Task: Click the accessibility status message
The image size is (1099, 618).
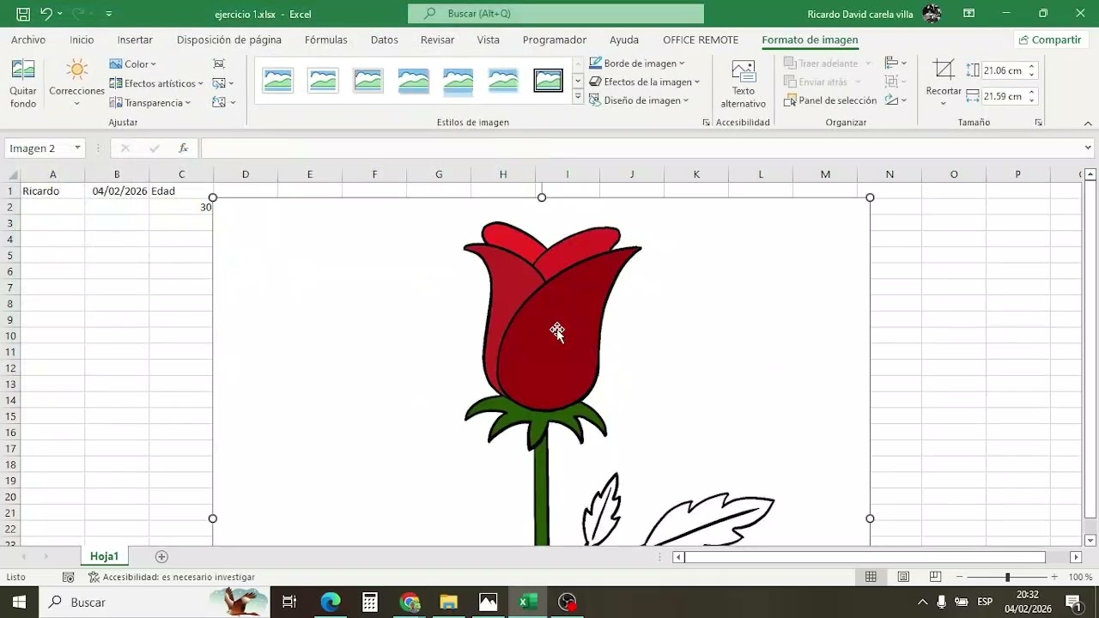Action: [x=172, y=577]
